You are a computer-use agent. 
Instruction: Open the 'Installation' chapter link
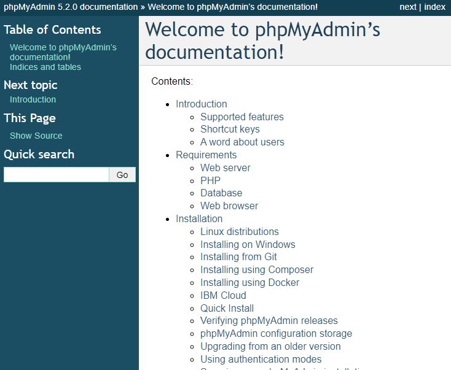199,218
